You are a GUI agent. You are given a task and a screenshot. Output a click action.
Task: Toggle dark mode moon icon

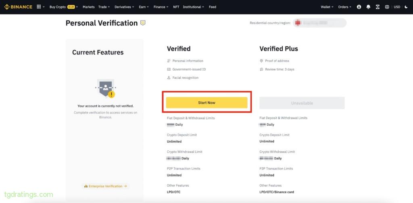coord(406,7)
